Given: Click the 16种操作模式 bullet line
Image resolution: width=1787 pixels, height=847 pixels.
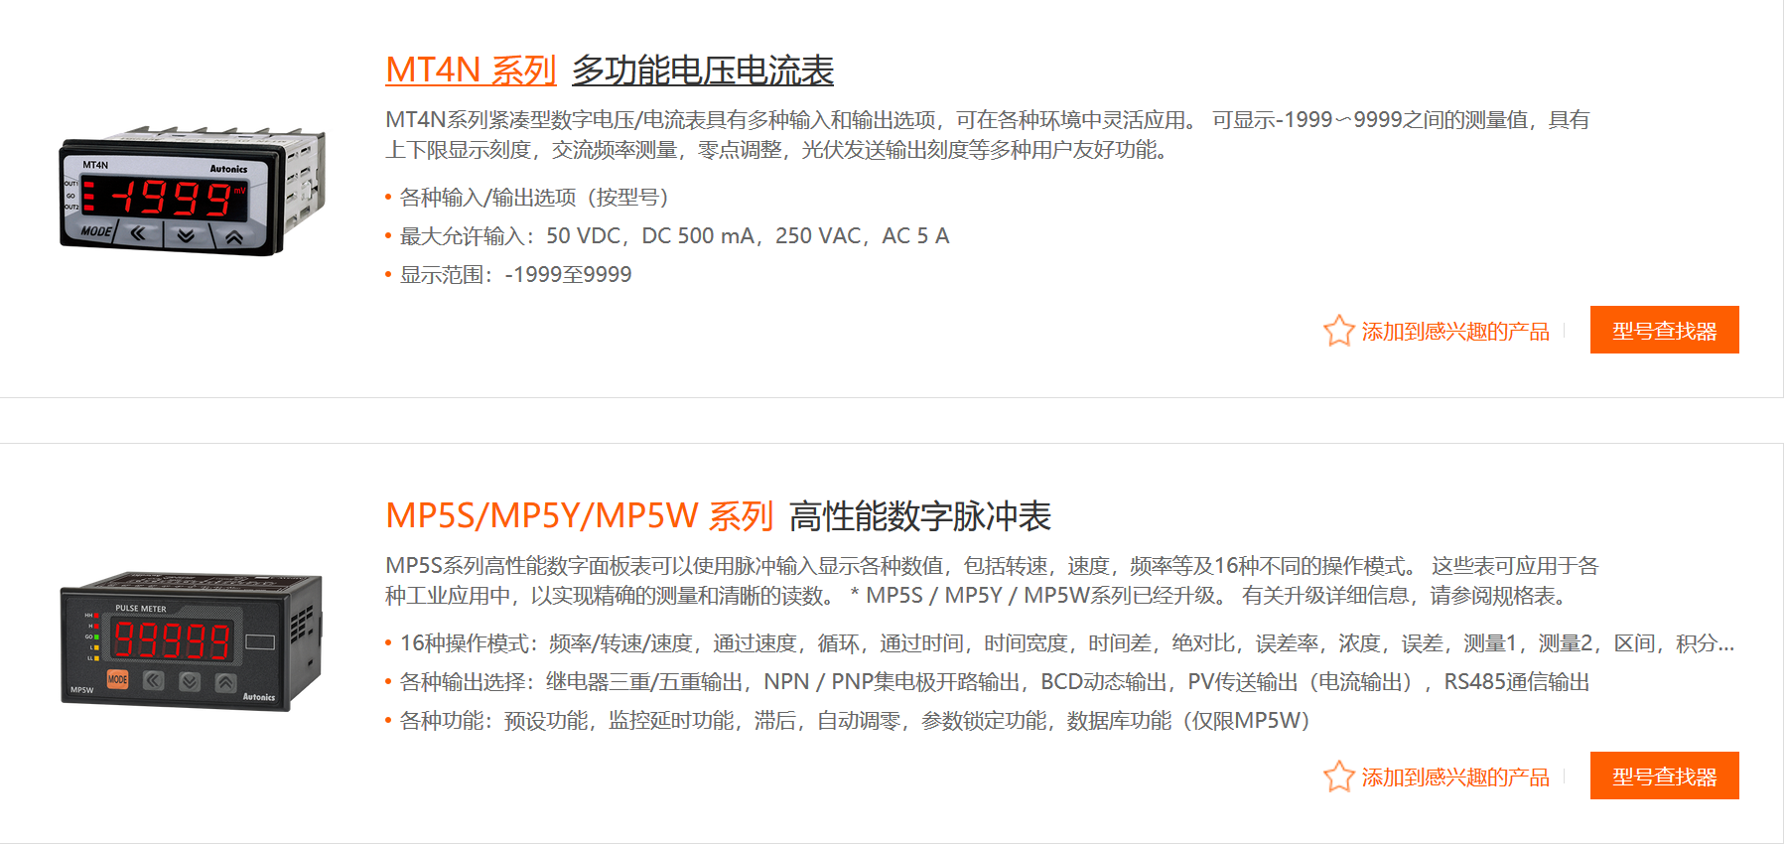Looking at the screenshot, I should [1066, 643].
